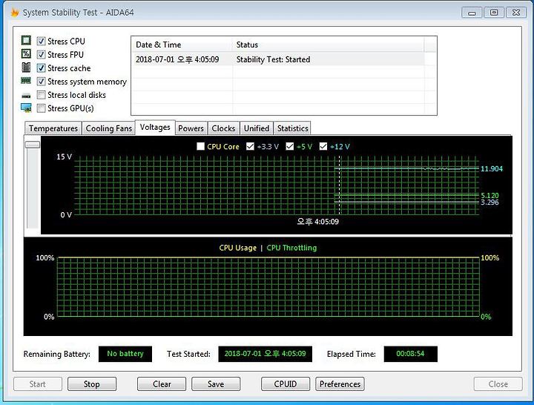Open the CPUID panel
Image resolution: width=534 pixels, height=405 pixels.
(x=286, y=384)
